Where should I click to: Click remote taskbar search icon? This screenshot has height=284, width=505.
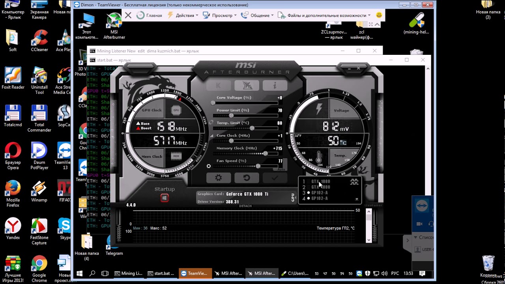[92, 273]
